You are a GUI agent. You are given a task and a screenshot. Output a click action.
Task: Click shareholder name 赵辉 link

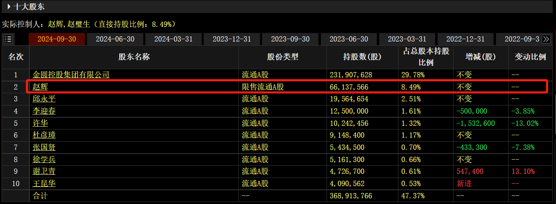coord(40,87)
